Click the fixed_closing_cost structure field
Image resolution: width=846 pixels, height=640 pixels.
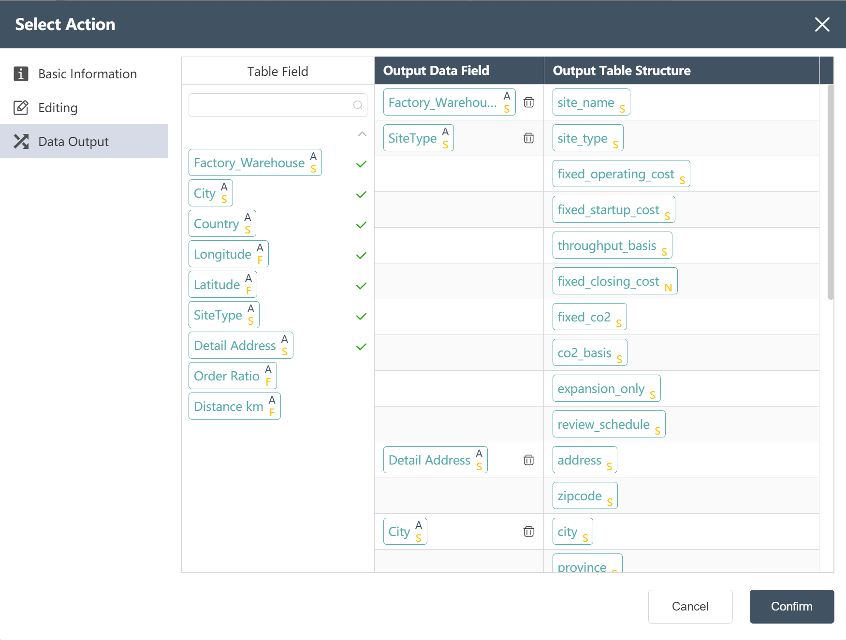[615, 281]
